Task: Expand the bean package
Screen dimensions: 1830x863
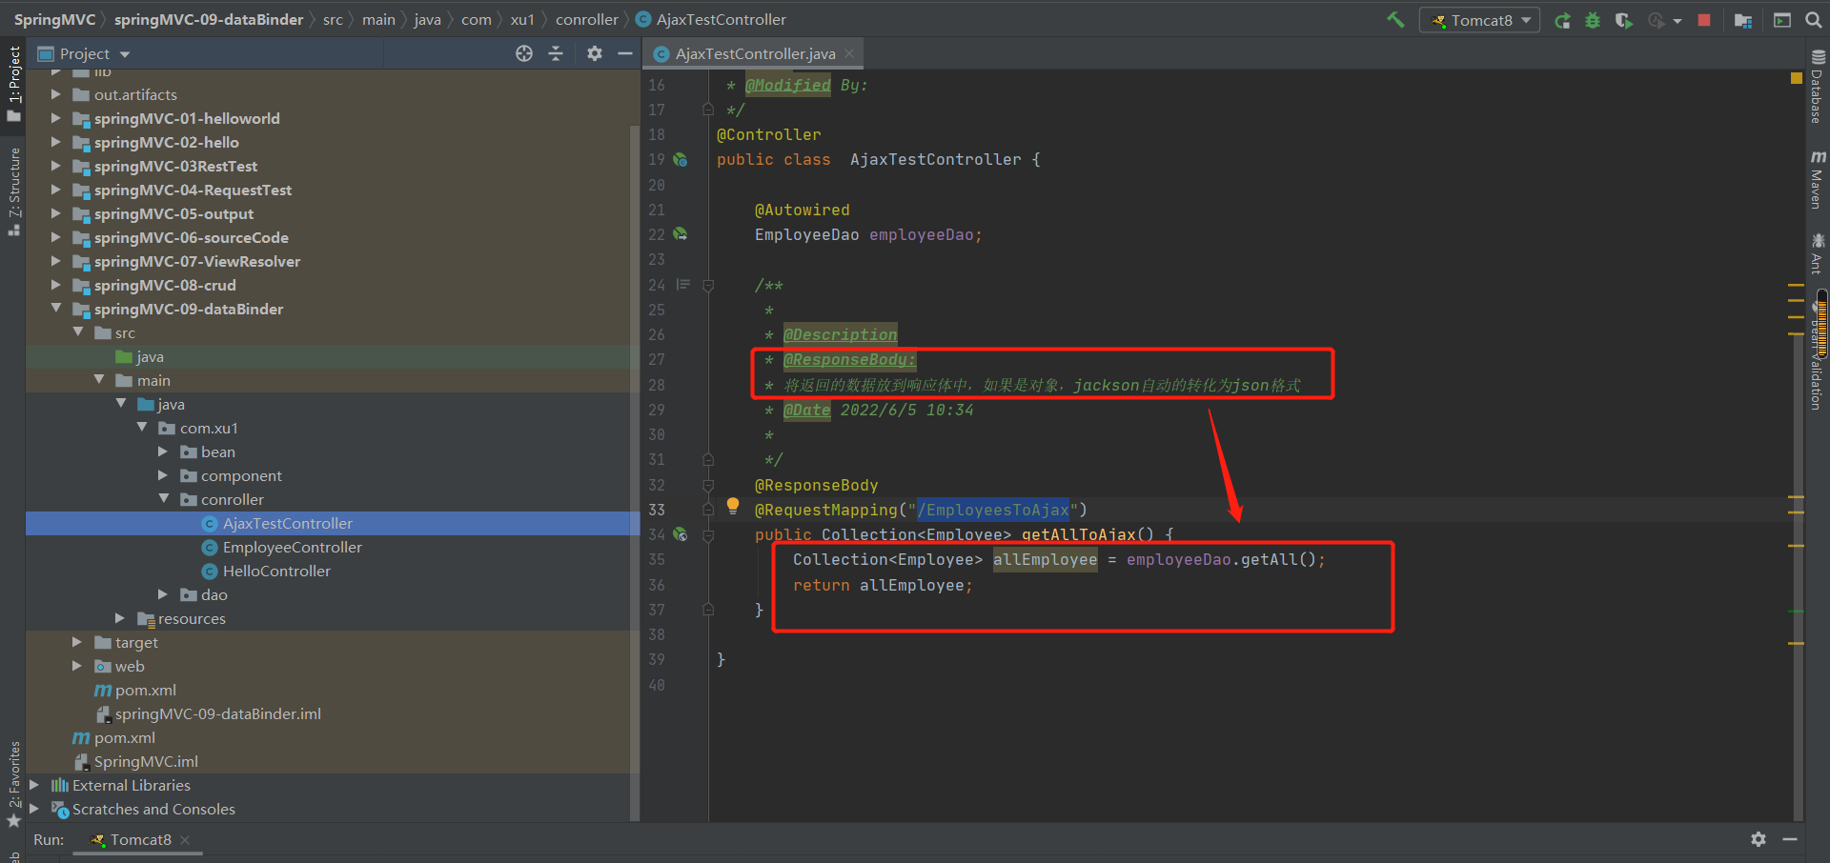Action: (x=162, y=452)
